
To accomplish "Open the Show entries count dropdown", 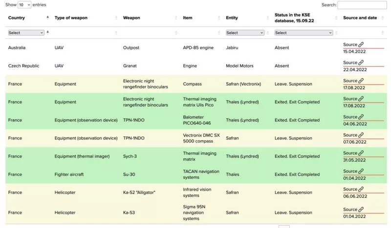I will 24,5.
